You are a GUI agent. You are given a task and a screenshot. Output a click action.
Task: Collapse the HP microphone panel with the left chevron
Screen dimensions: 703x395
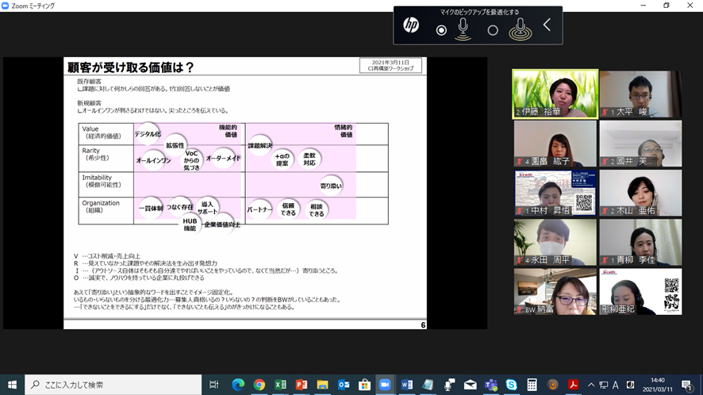pyautogui.click(x=547, y=25)
